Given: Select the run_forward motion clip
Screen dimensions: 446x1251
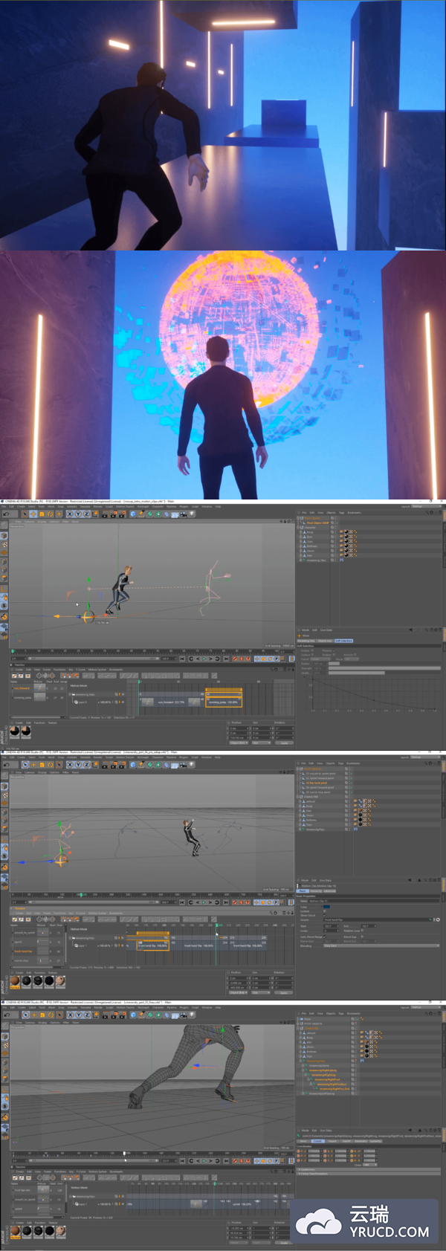Looking at the screenshot, I should 171,702.
